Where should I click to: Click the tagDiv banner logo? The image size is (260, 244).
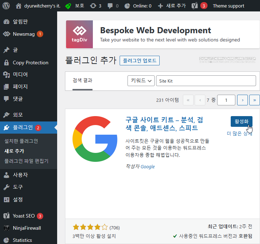coord(79,34)
